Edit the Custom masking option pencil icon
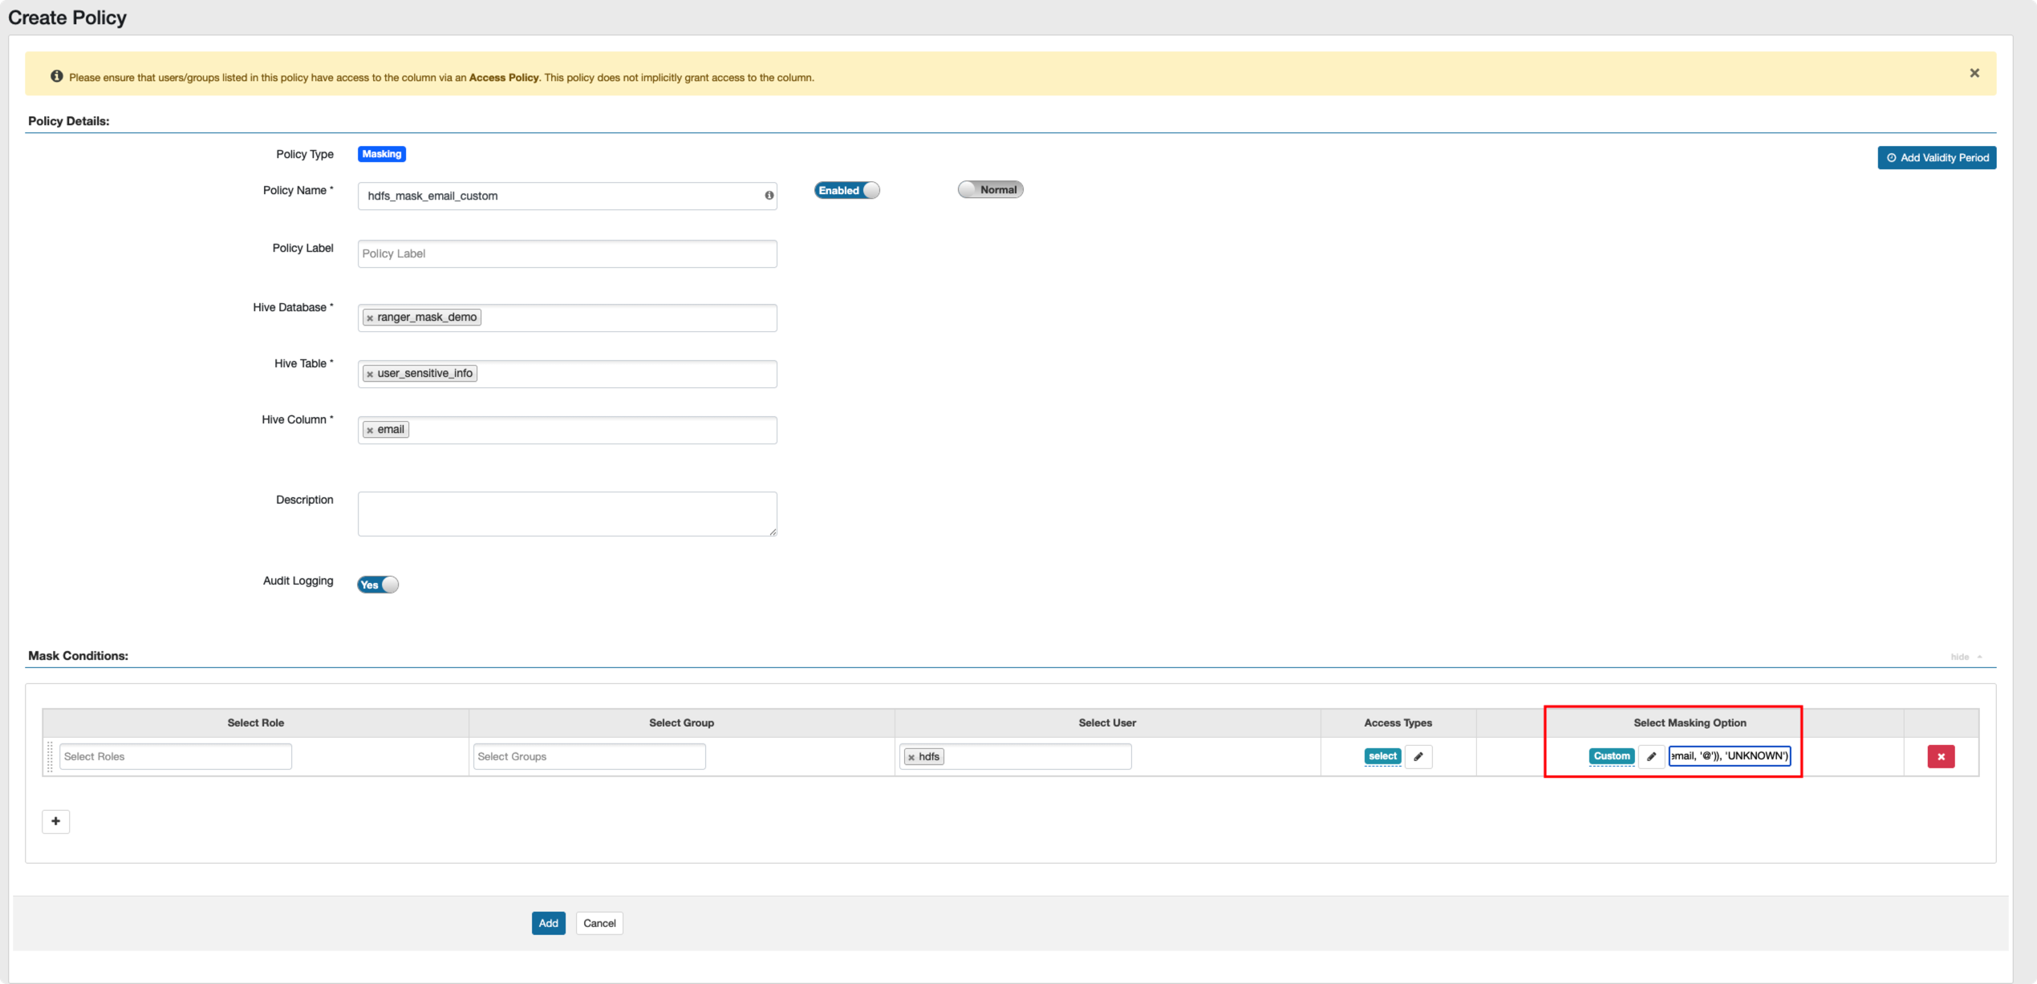Viewport: 2037px width, 984px height. pos(1651,756)
